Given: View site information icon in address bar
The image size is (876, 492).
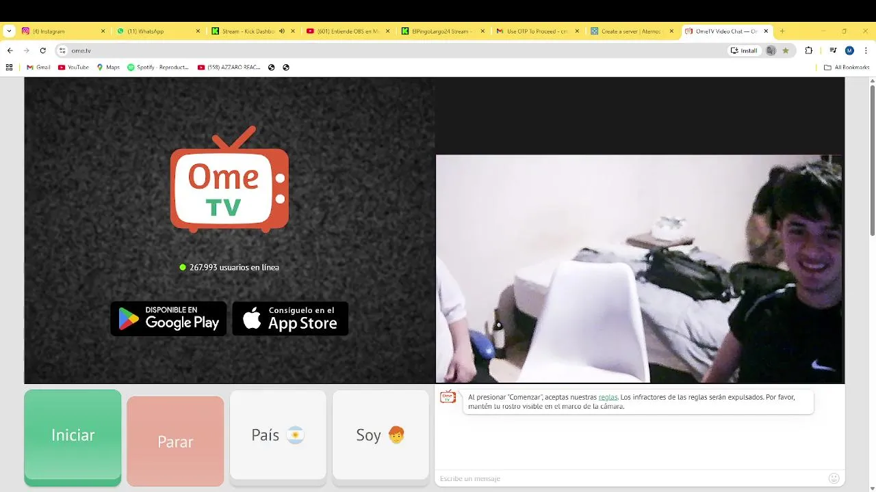Looking at the screenshot, I should tap(62, 51).
